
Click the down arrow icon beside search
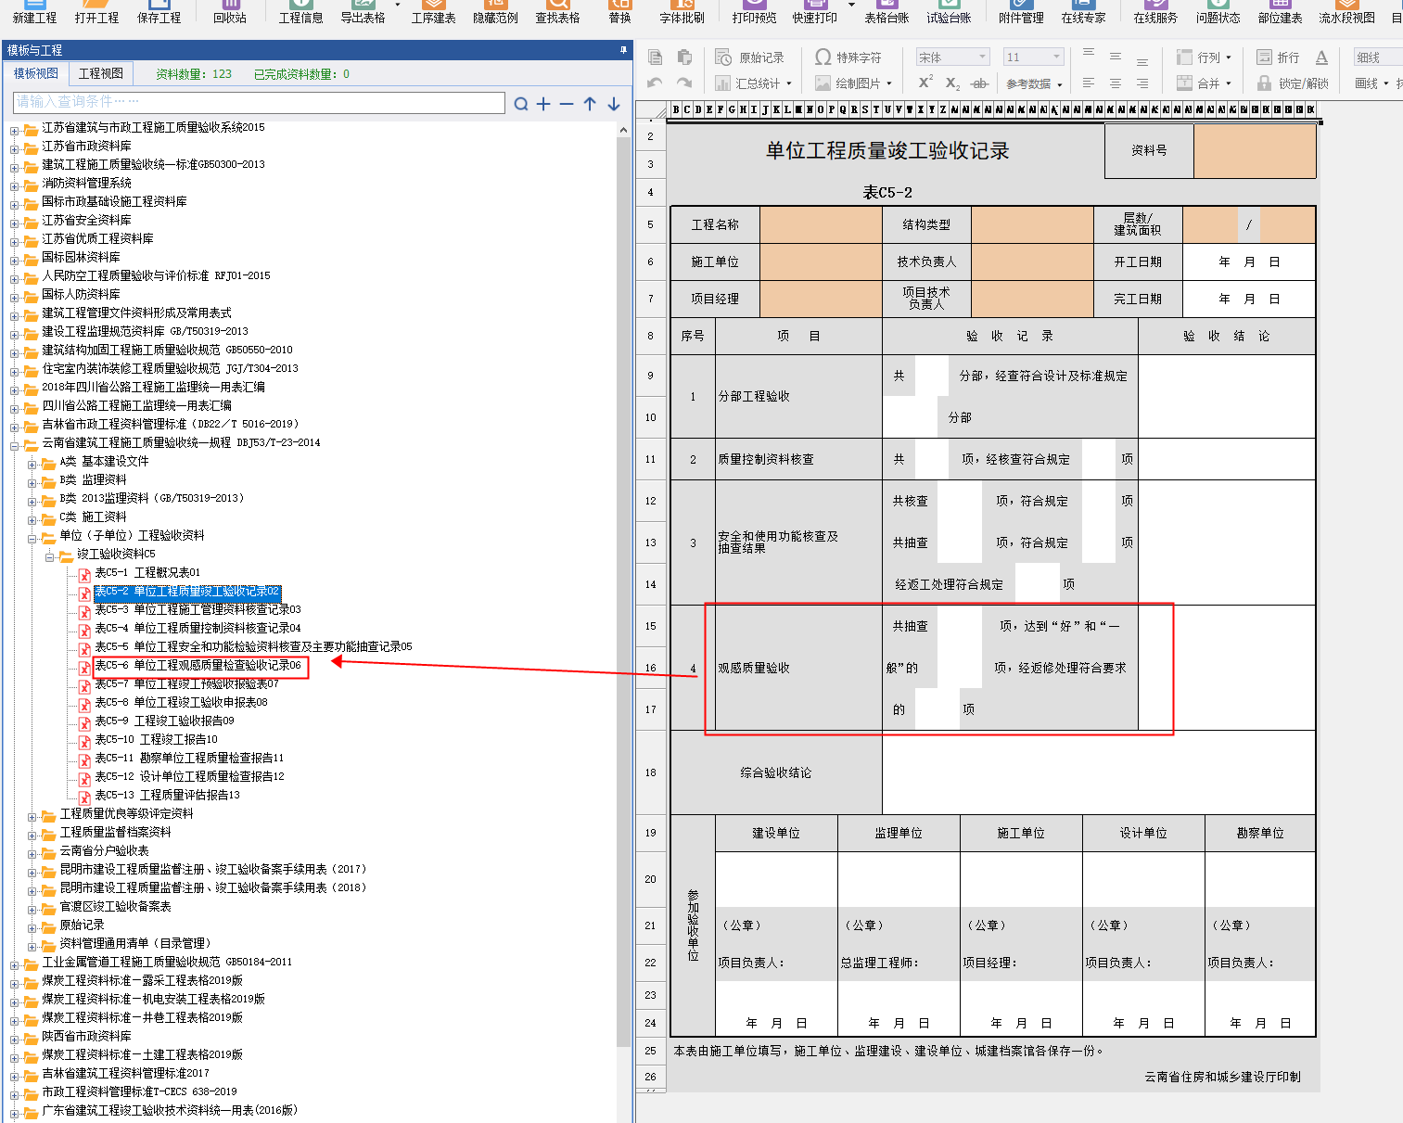tap(614, 104)
